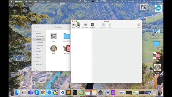Open Final Cut Pro from the Dock
172x97 pixels.
click(x=56, y=92)
